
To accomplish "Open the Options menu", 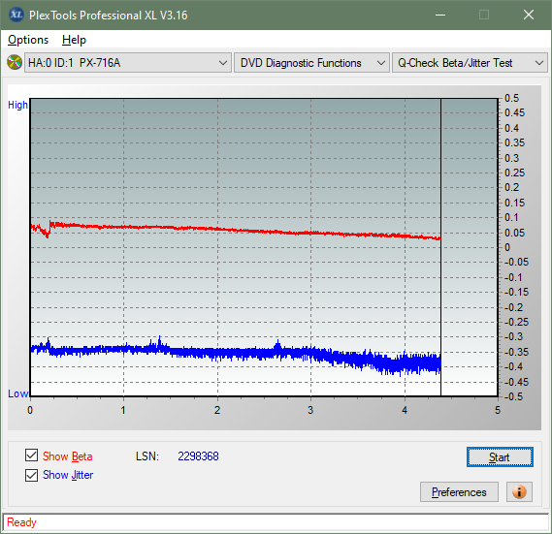I will [x=28, y=40].
